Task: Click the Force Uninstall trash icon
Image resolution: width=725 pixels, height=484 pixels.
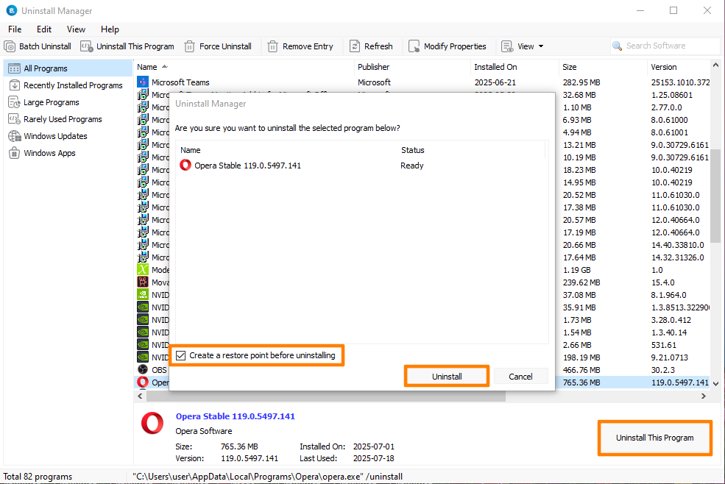Action: 190,46
